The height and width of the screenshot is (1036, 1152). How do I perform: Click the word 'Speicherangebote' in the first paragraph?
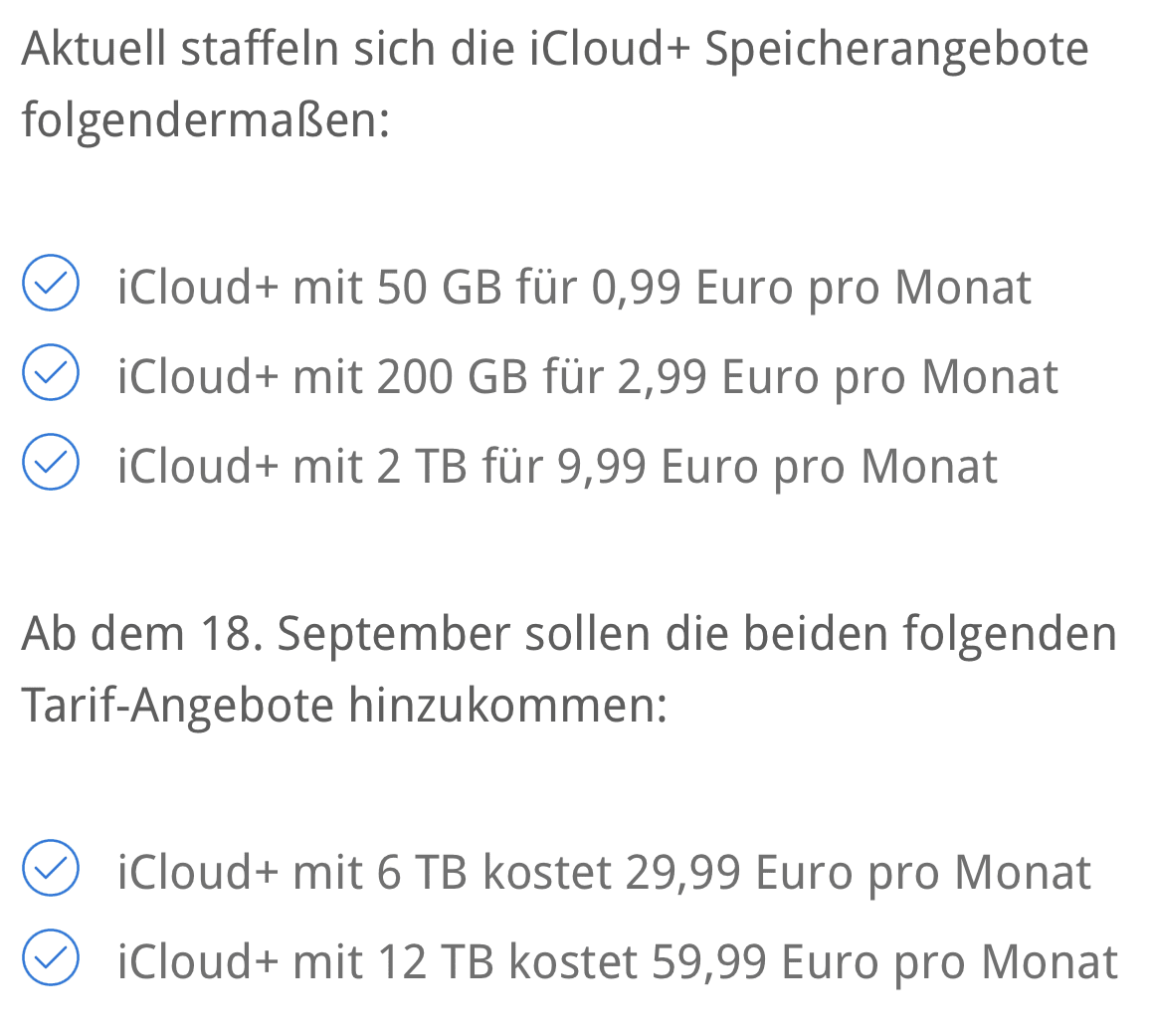pos(896,51)
